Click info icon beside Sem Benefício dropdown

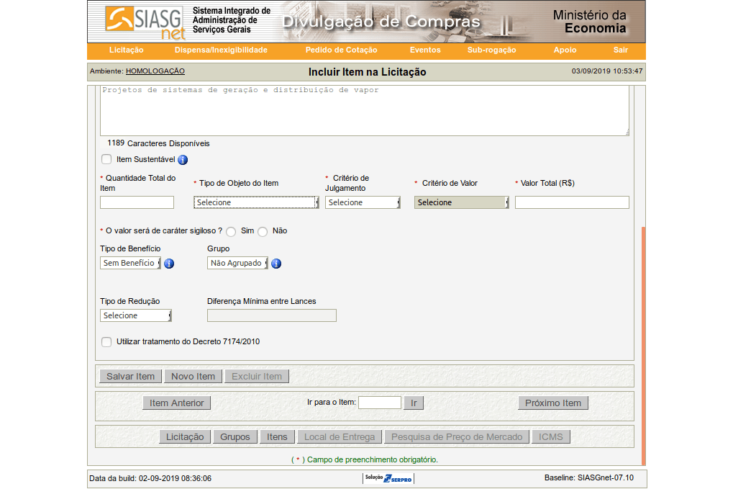pyautogui.click(x=169, y=264)
